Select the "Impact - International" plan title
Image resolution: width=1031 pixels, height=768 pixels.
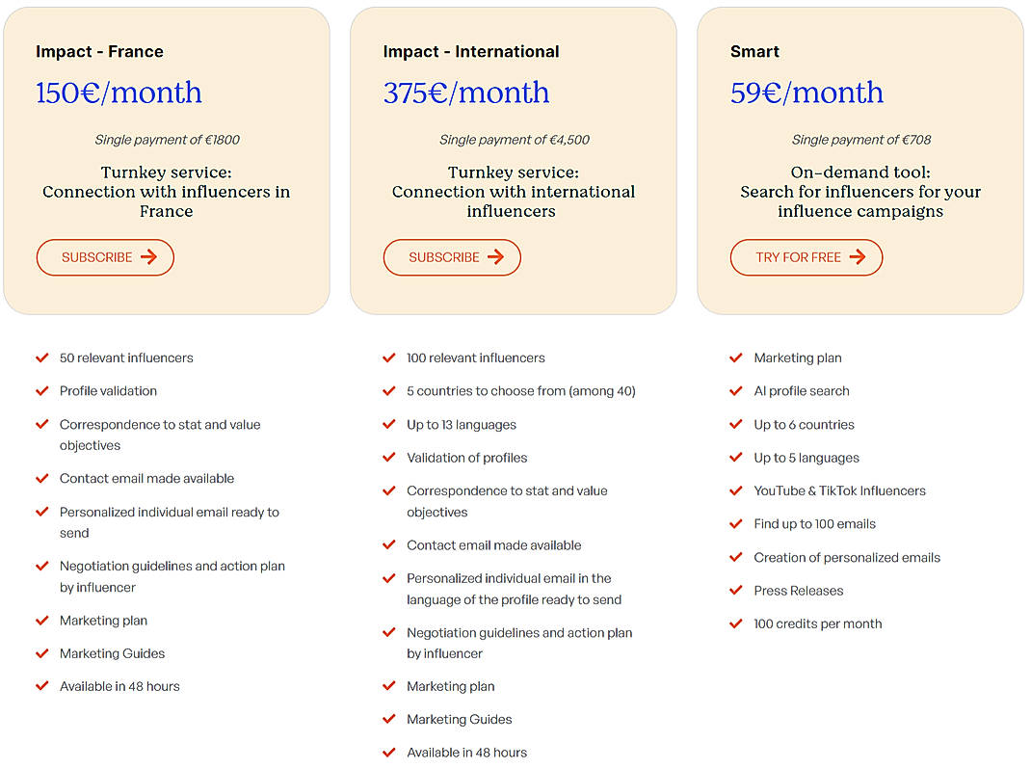click(x=471, y=51)
